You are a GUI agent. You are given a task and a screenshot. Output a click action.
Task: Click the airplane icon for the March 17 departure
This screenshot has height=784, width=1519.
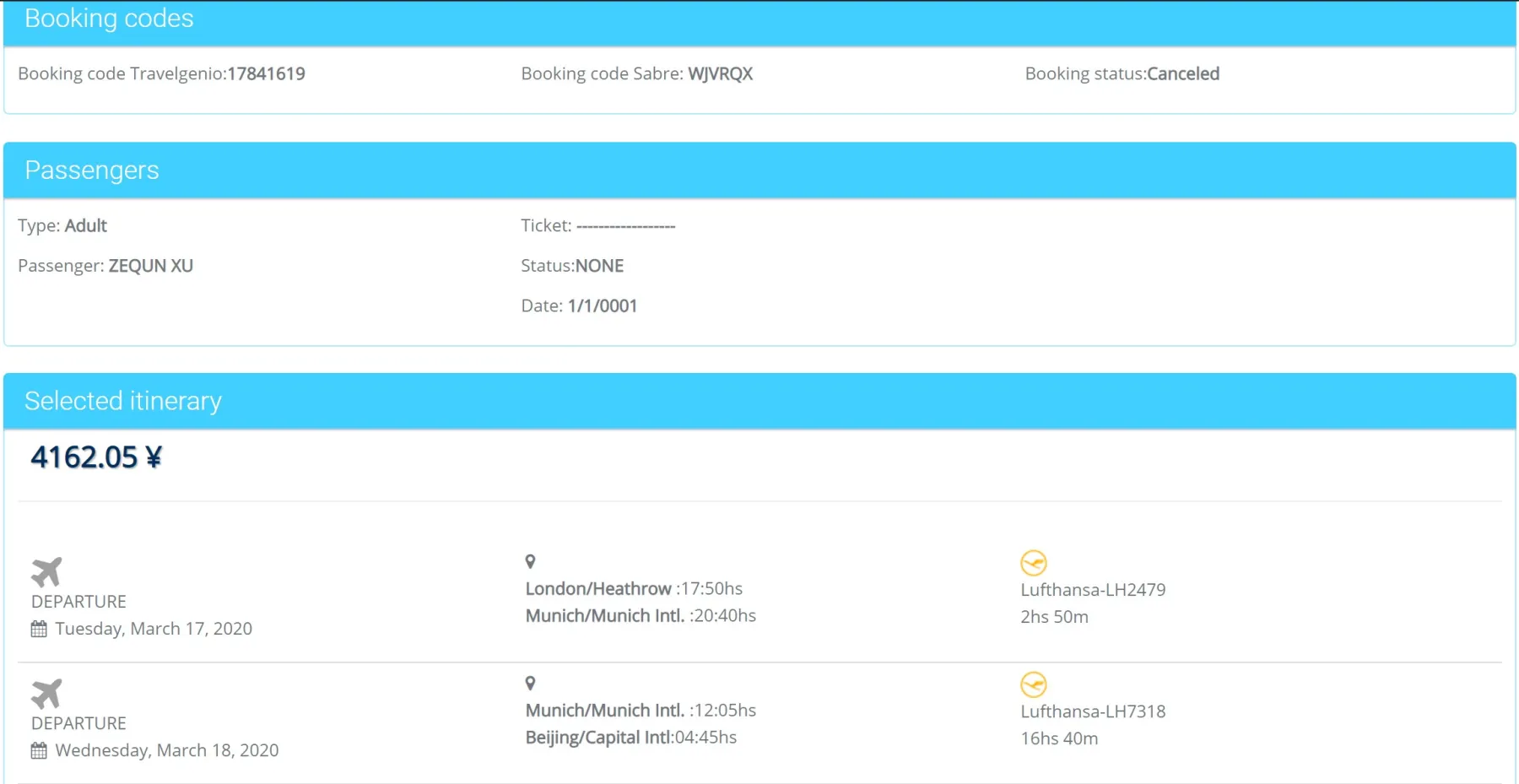click(46, 571)
